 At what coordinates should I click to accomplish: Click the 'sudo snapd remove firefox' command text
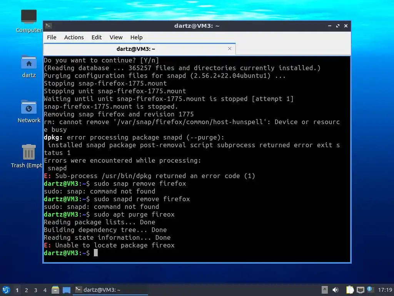142,199
